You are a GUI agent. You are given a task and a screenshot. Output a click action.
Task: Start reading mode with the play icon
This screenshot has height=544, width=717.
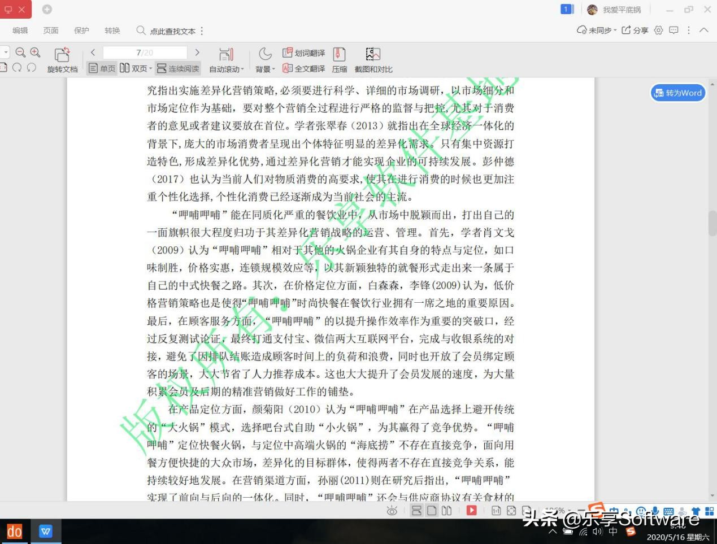click(471, 510)
